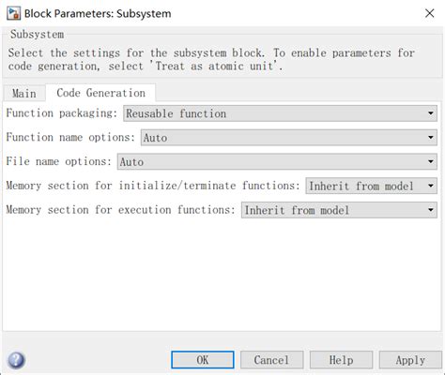Viewport: 445px width, 375px height.
Task: Open documentation via the Help button
Action: [341, 360]
